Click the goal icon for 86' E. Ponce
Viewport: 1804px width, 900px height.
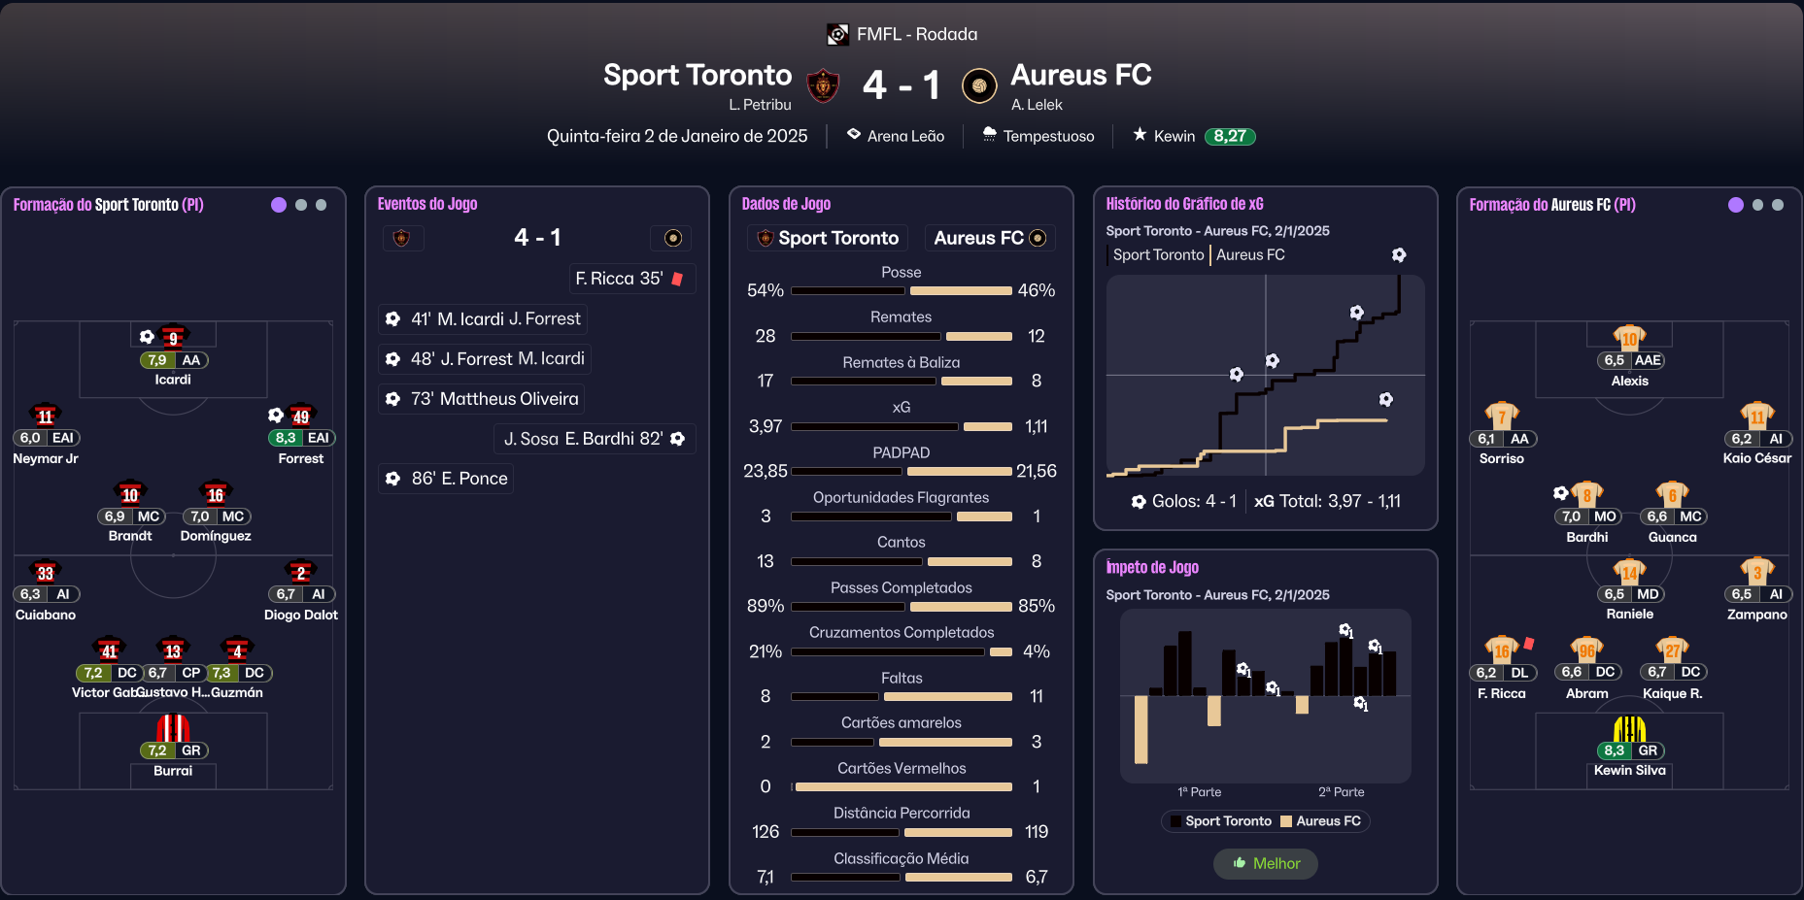coord(392,479)
